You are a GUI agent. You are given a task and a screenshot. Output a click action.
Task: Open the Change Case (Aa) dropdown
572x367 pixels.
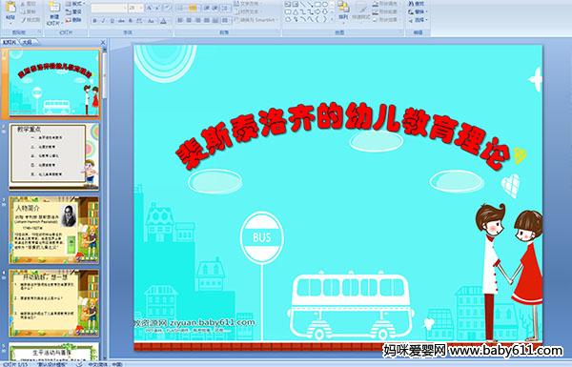pos(151,21)
